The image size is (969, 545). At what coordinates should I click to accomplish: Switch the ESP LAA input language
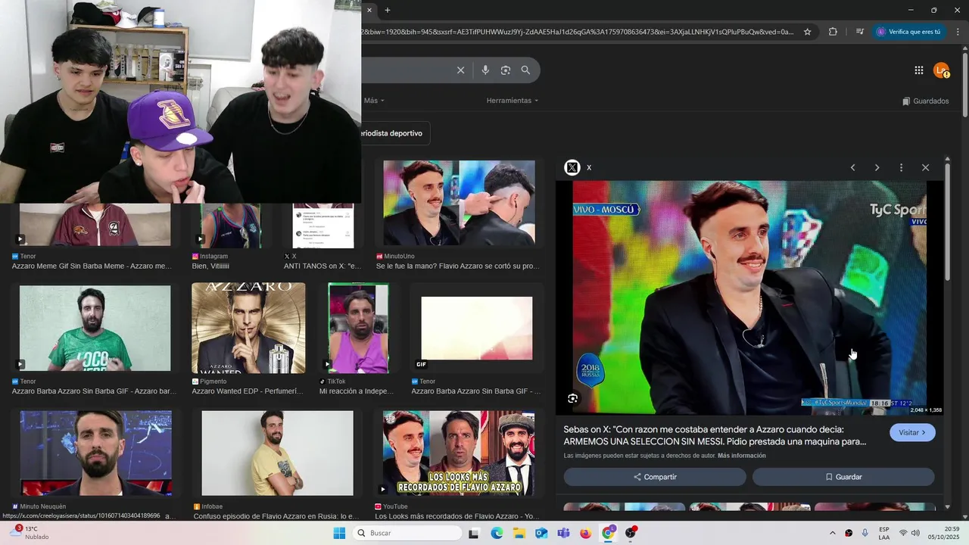(x=884, y=533)
